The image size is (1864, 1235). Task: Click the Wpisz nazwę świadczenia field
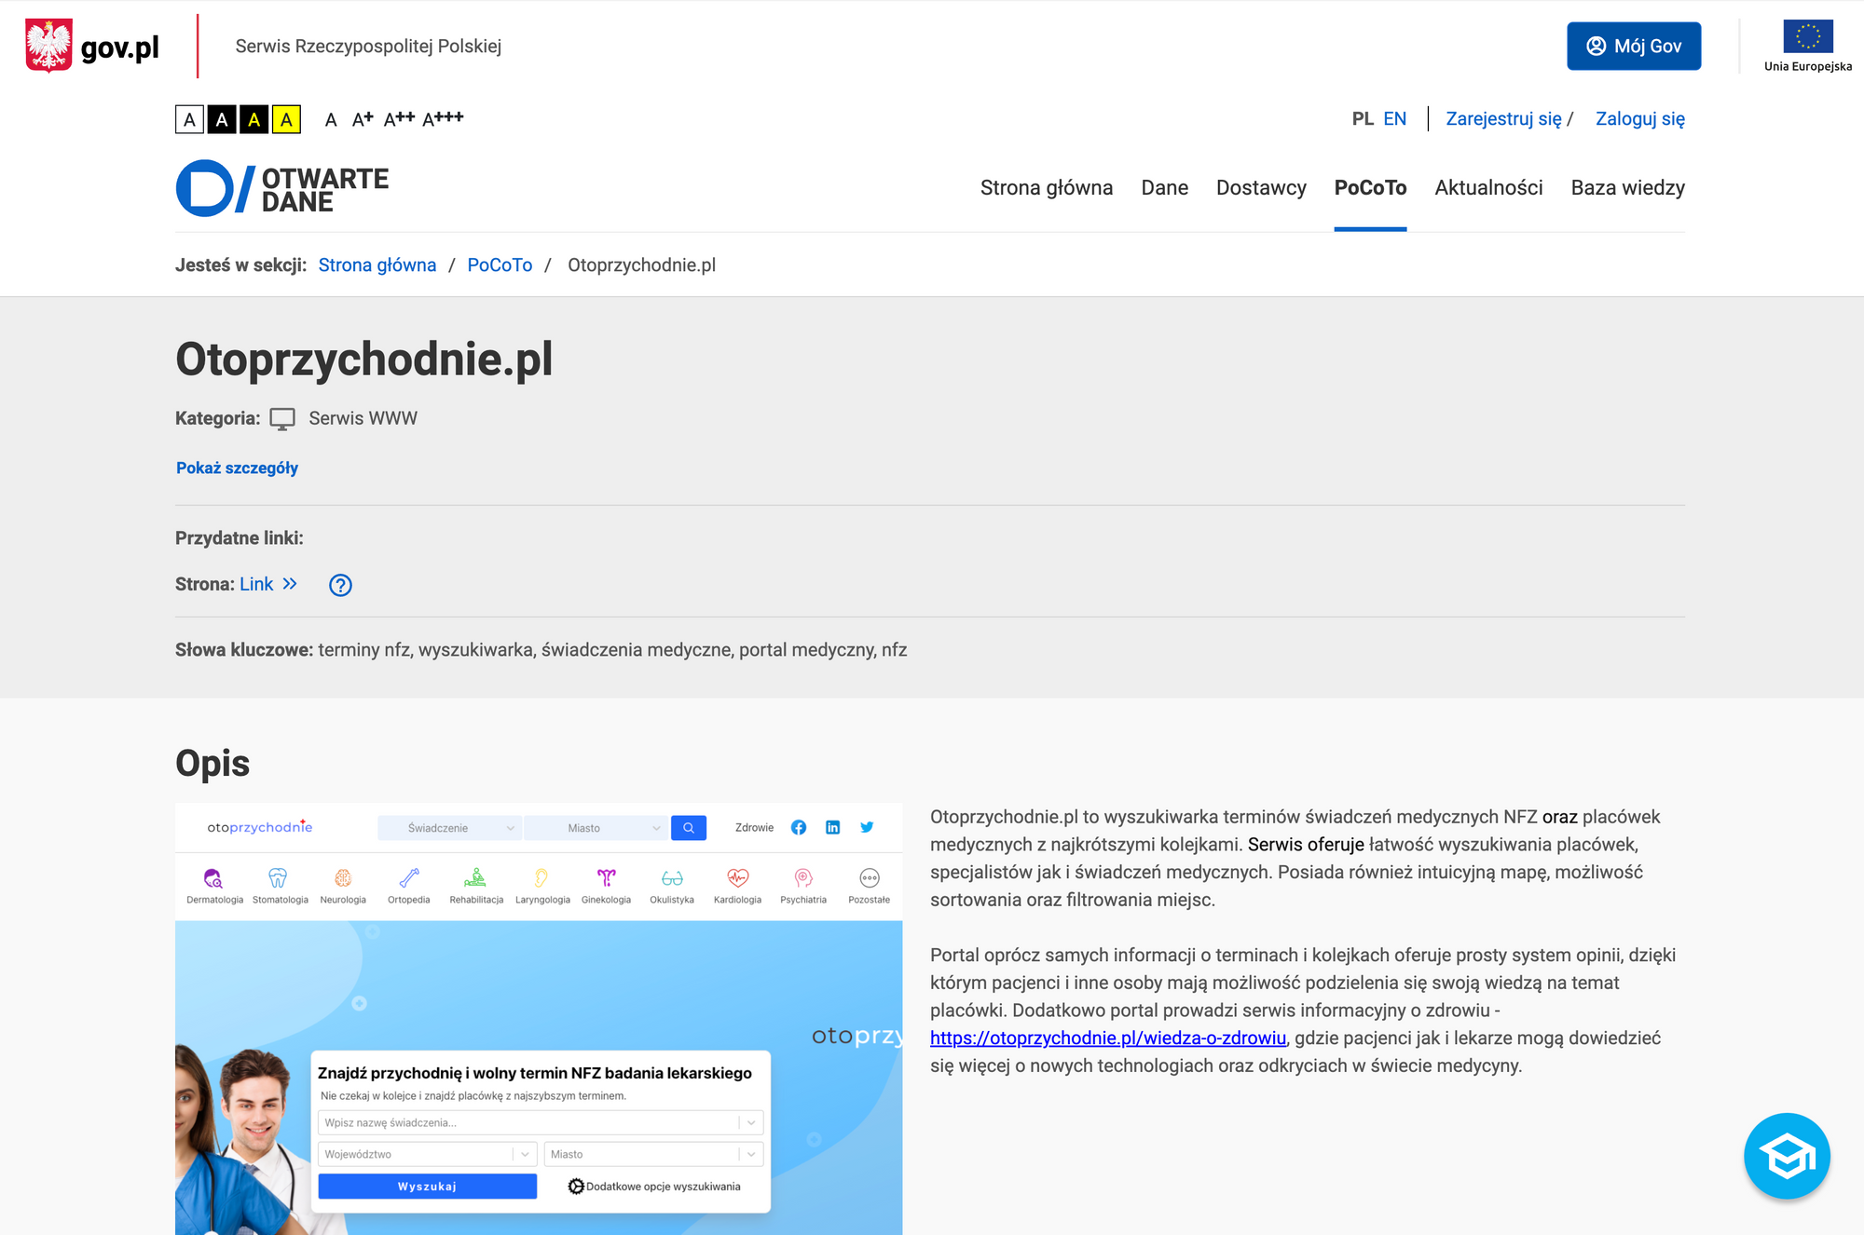point(541,1123)
